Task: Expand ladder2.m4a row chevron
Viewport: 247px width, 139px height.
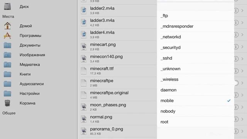Action: click(242, 10)
